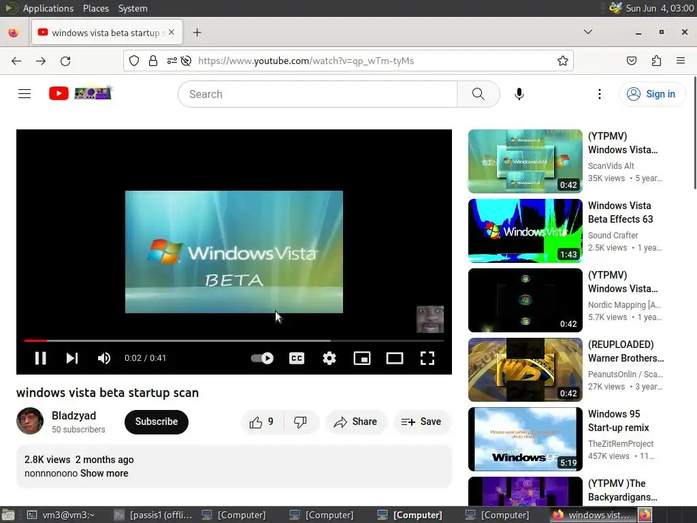This screenshot has height=523, width=697.
Task: Open Bladzyad's channel avatar
Action: [x=30, y=421]
